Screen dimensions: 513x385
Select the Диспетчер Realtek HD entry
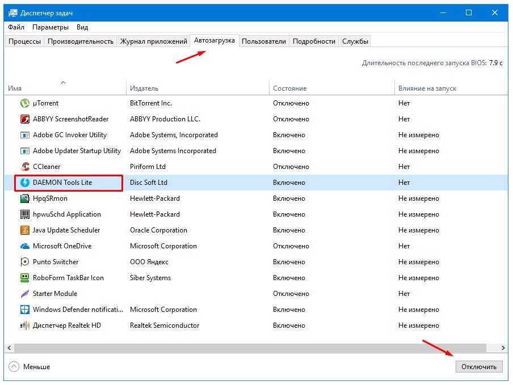(x=67, y=325)
